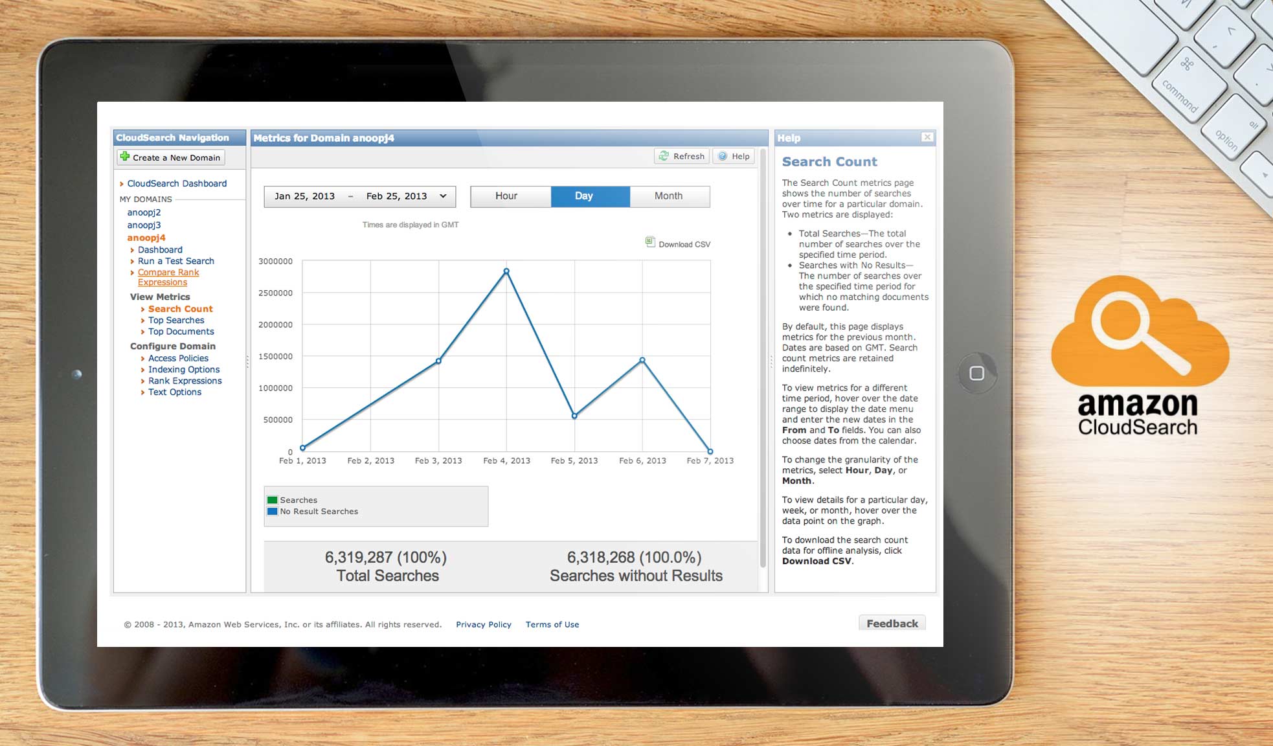Click the Feb 4 data point on the graph
The width and height of the screenshot is (1273, 746).
506,271
